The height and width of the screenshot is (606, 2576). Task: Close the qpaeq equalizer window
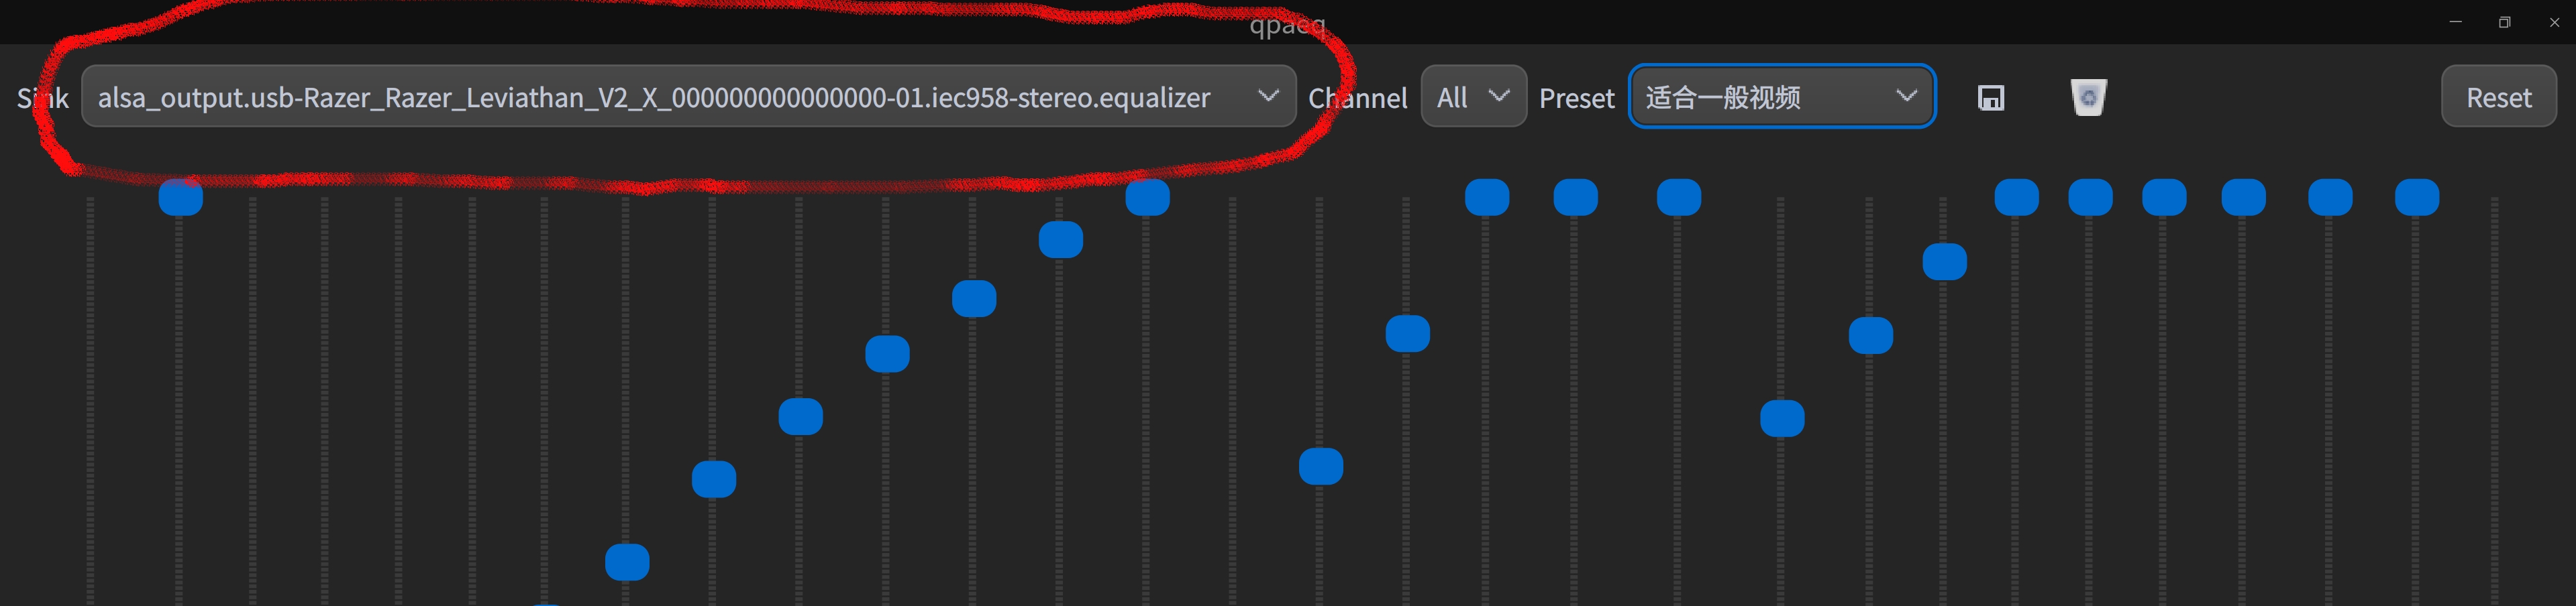[2554, 22]
